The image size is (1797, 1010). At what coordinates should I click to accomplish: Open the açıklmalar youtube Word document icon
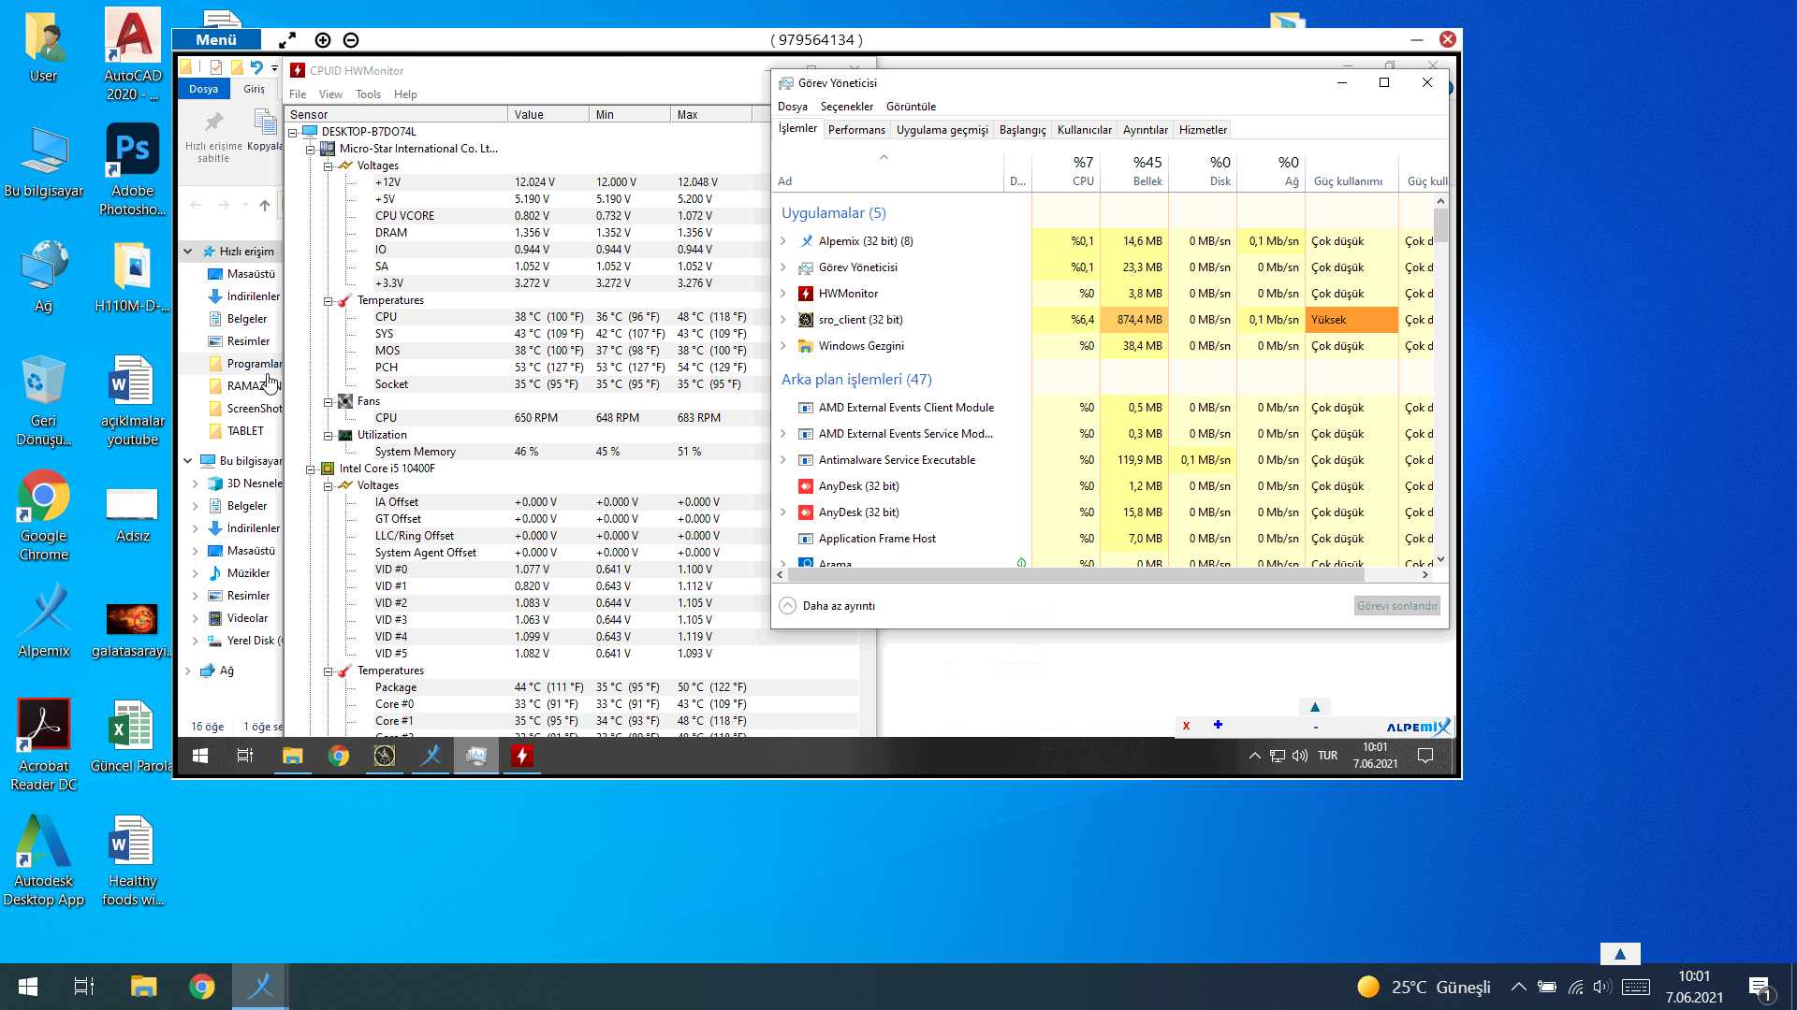(133, 399)
